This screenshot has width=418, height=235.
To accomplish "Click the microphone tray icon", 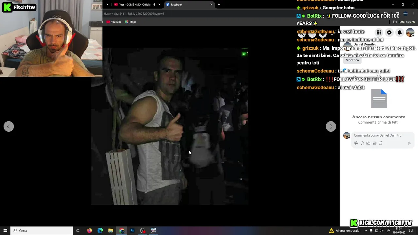I will (x=371, y=231).
